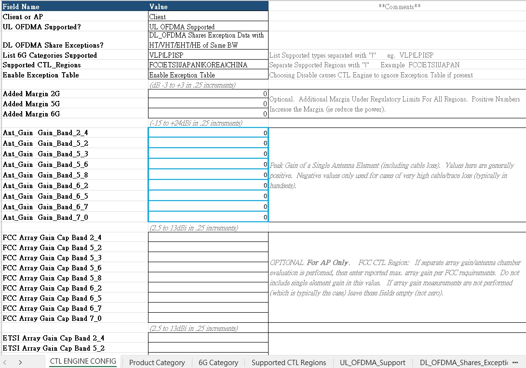
Task: Click the FCC|ETSI|JAPAN|KOREA|CHINA regions cell
Action: [x=207, y=65]
